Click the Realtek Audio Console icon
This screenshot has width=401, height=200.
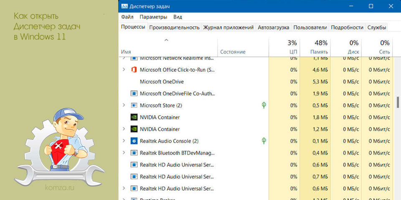(134, 141)
